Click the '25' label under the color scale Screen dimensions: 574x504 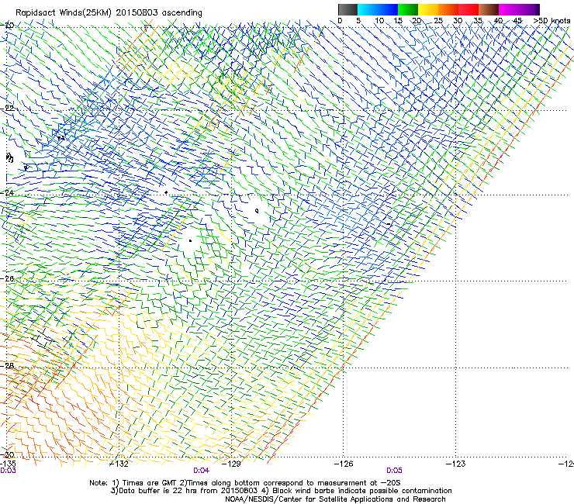click(438, 21)
